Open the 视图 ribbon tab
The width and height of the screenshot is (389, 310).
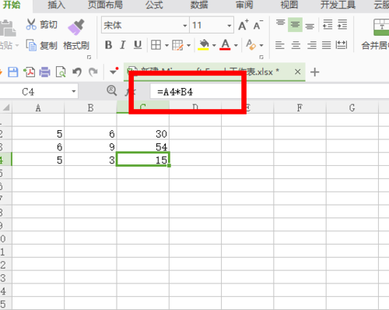(289, 5)
